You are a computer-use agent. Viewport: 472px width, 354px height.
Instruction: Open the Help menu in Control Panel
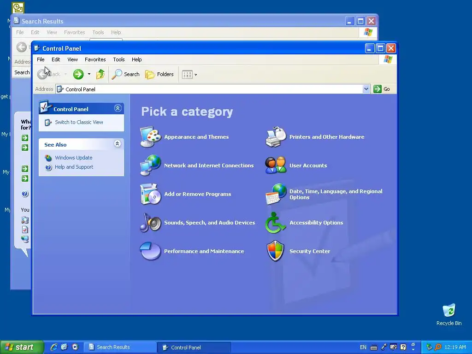point(136,59)
